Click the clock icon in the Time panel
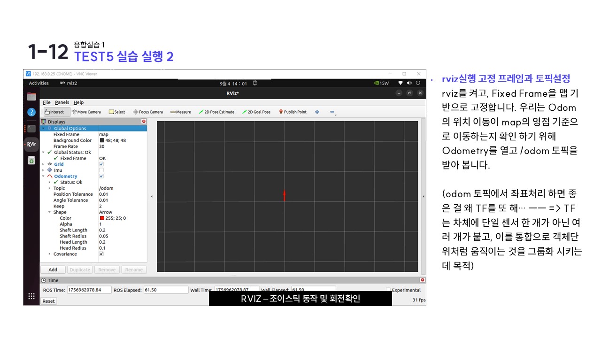Screen dimensions: 601x338 click(44, 280)
